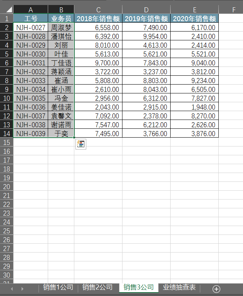The width and height of the screenshot is (243, 296).
Task: Select the name cell 姜佳诺
Action: pos(61,107)
